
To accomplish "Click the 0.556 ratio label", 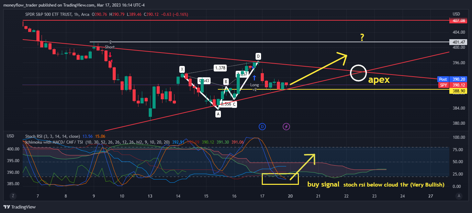I will click(226, 104).
